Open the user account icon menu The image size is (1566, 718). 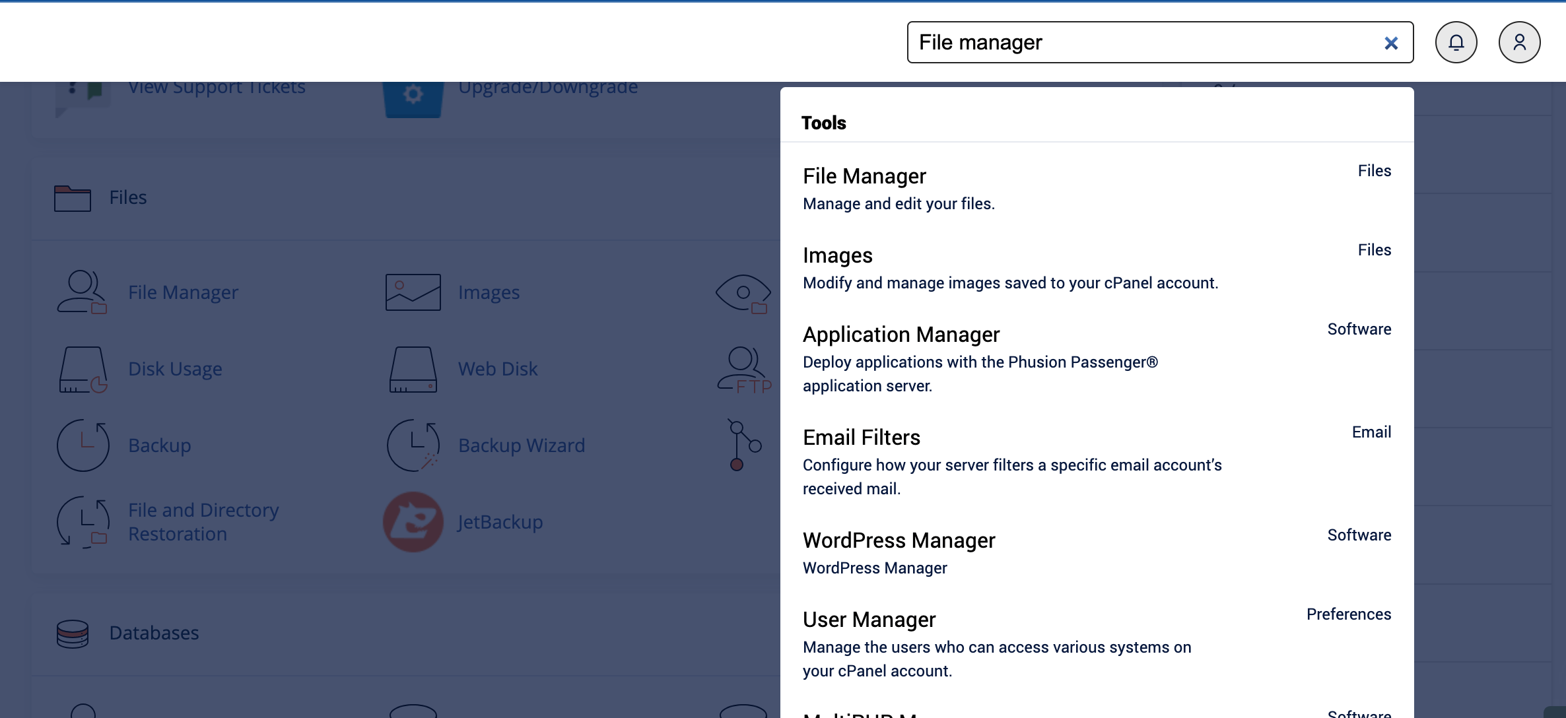pyautogui.click(x=1519, y=42)
